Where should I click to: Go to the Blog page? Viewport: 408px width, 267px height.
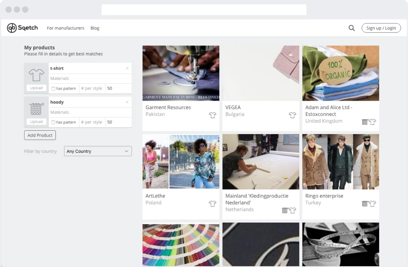[95, 28]
